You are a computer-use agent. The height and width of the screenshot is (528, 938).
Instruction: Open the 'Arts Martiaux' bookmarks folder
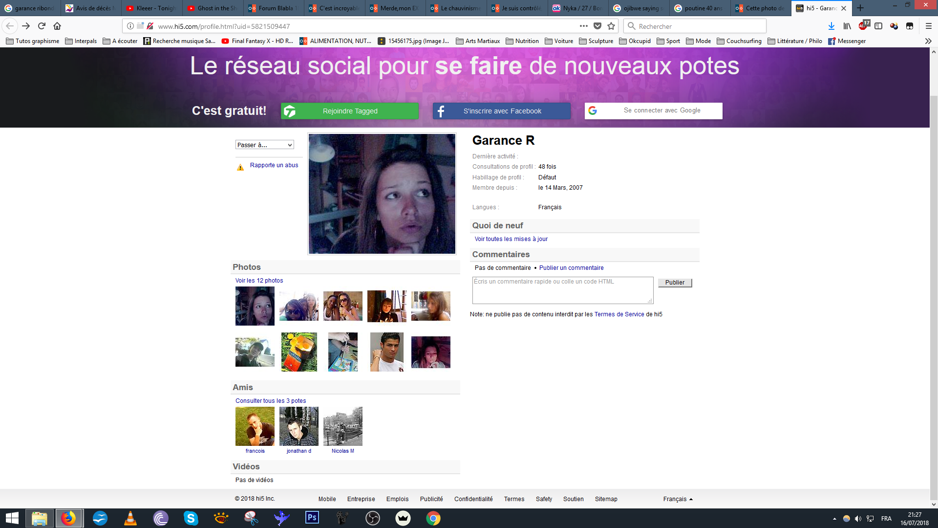[x=478, y=41]
